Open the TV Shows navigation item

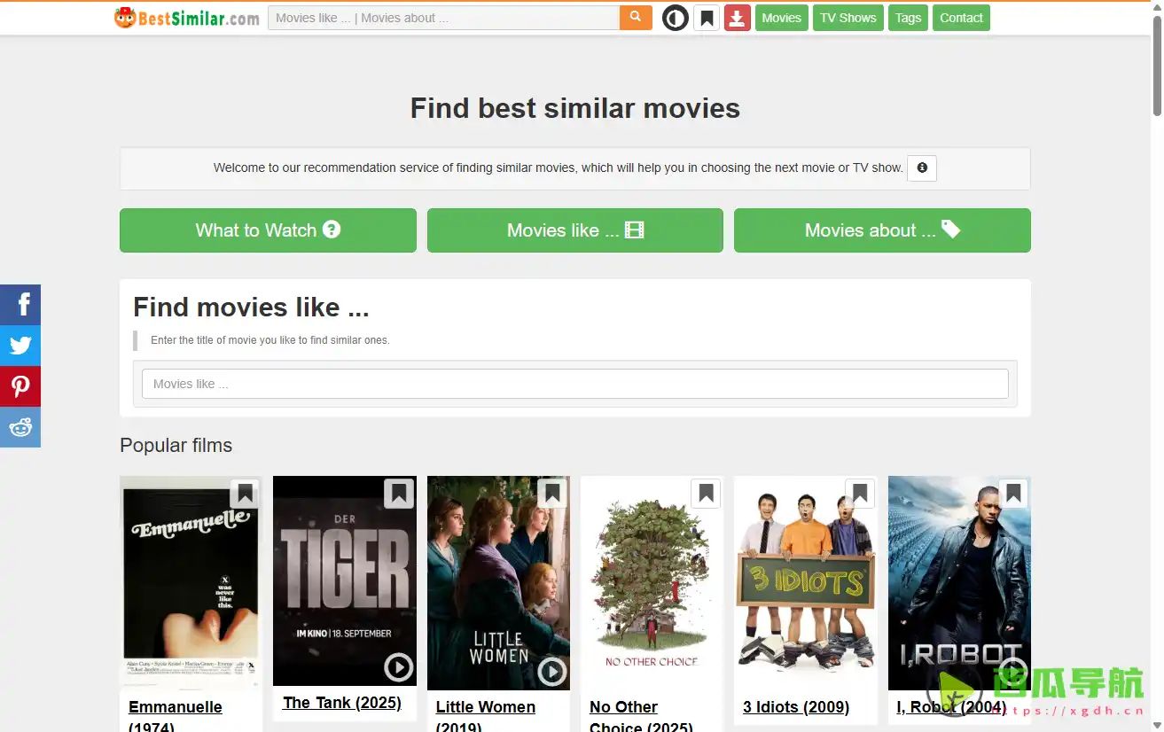pyautogui.click(x=847, y=17)
